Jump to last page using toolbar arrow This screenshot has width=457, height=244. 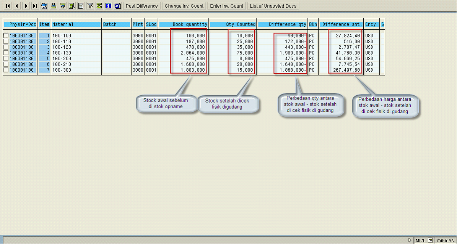[x=35, y=6]
